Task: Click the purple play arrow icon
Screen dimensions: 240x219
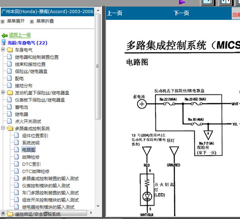Action: tap(182, 2)
